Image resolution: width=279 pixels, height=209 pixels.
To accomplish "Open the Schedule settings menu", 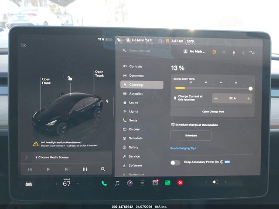I will tap(133, 138).
